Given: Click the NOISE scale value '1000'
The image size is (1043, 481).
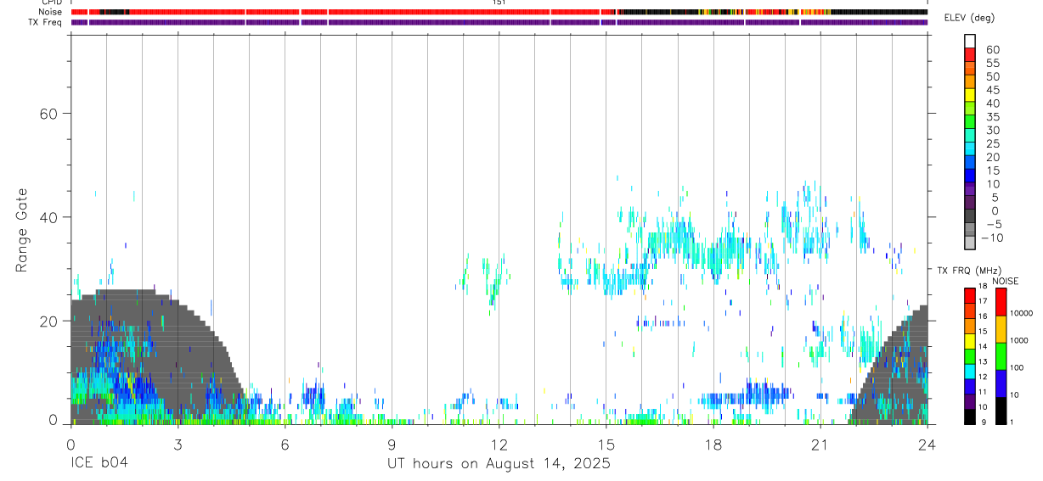Looking at the screenshot, I should [x=1019, y=340].
